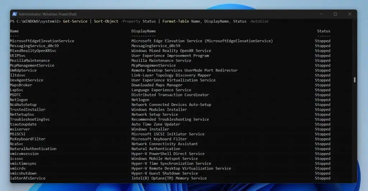Click the vmictimesync service name
The width and height of the screenshot is (368, 191).
23,164
